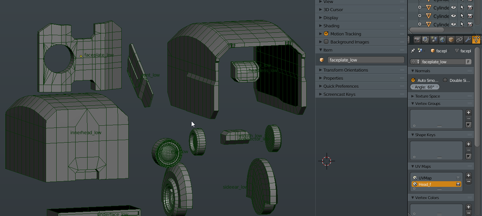The width and height of the screenshot is (482, 216).
Task: Click the F fake user button
Action: [x=468, y=62]
